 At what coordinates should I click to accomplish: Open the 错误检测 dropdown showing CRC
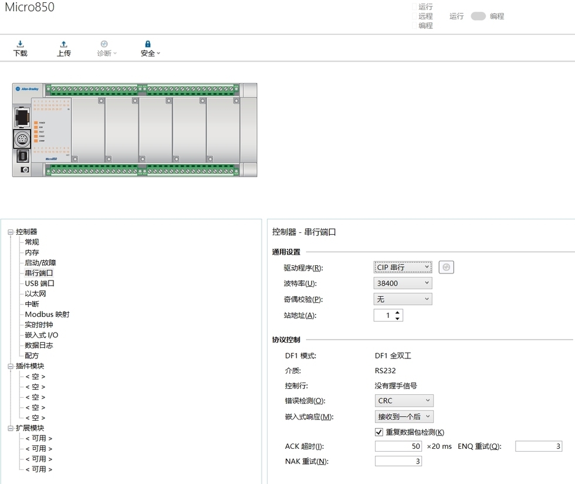click(x=404, y=401)
